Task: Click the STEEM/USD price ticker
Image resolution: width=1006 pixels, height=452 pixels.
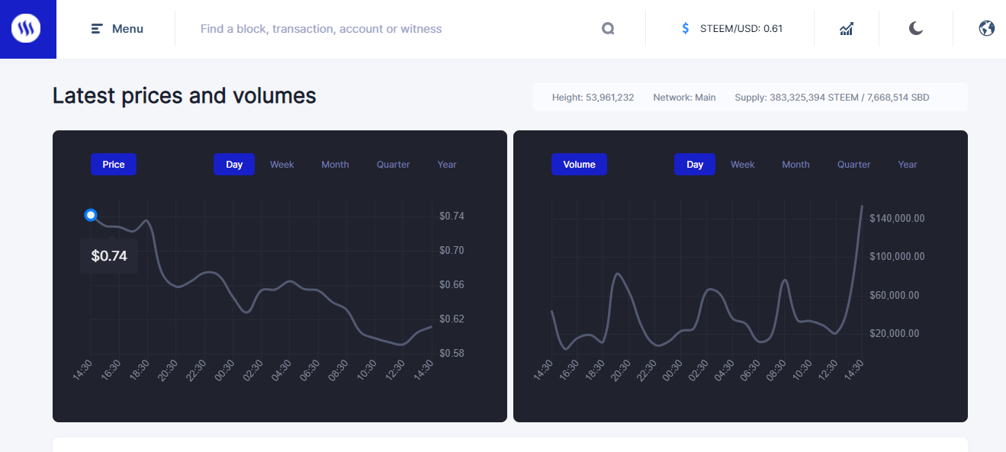Action: click(x=741, y=29)
